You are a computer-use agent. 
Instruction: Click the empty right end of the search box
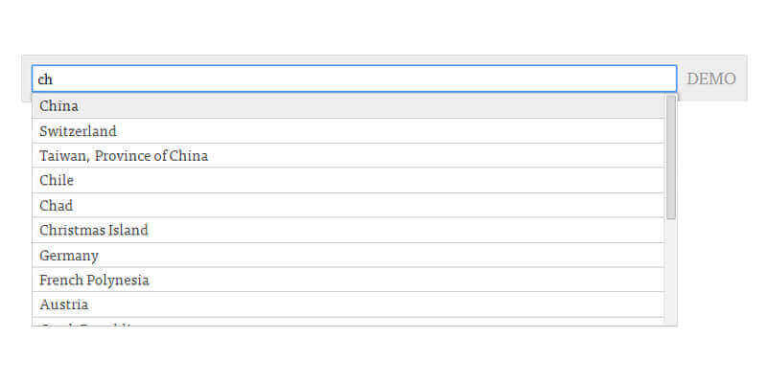[x=652, y=79]
